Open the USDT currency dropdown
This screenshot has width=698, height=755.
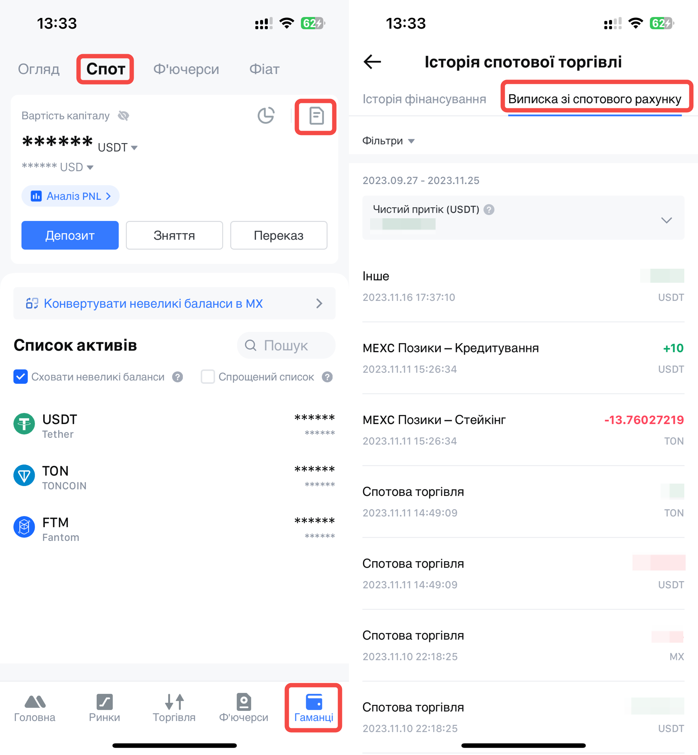pos(118,147)
